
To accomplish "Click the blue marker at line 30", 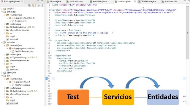I will 47,78.
